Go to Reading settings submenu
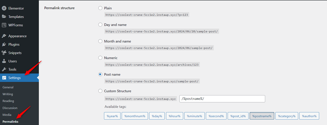 (x=8, y=101)
